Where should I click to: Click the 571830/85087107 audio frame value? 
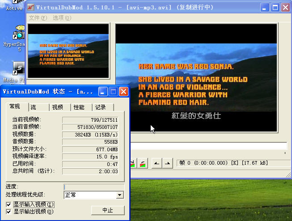coord(90,127)
